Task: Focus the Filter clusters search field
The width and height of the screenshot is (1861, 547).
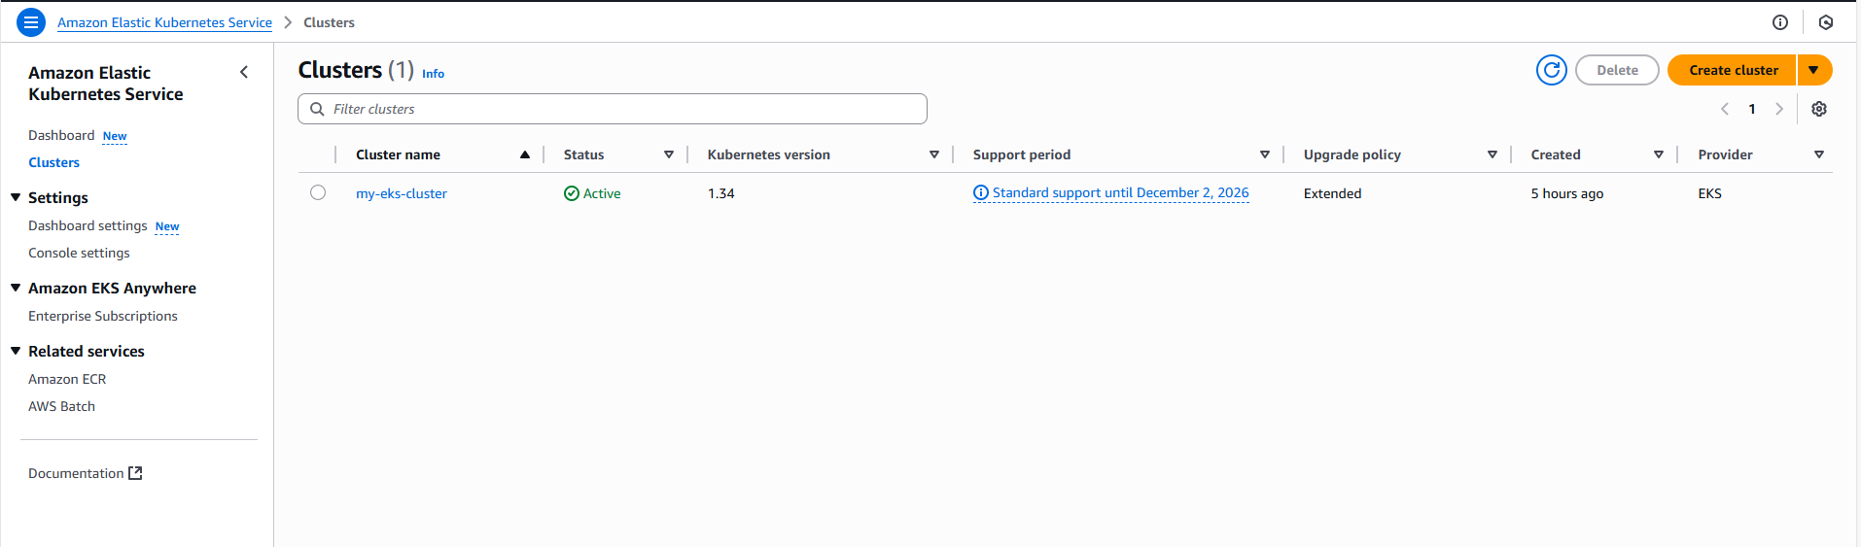Action: tap(622, 109)
